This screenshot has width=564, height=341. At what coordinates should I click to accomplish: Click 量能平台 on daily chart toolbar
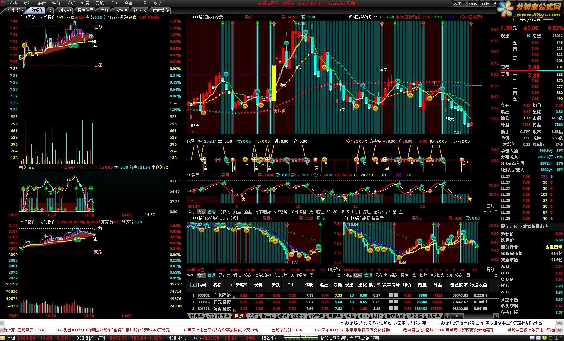381,212
